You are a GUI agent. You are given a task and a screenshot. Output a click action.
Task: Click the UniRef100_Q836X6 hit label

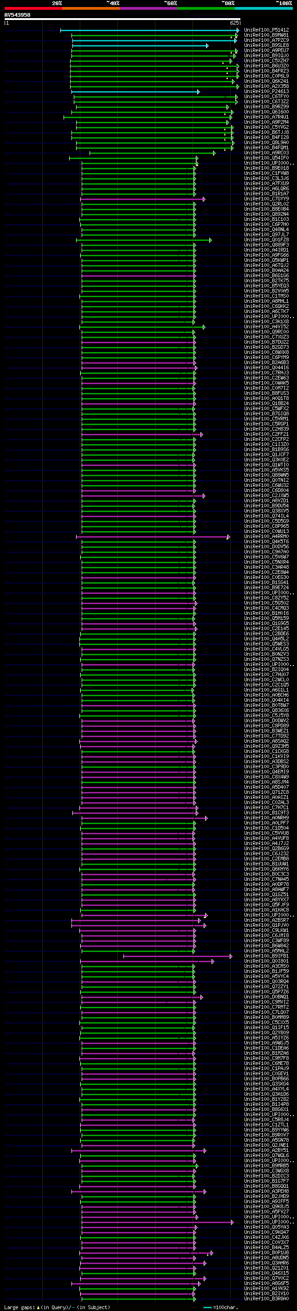coord(266,711)
